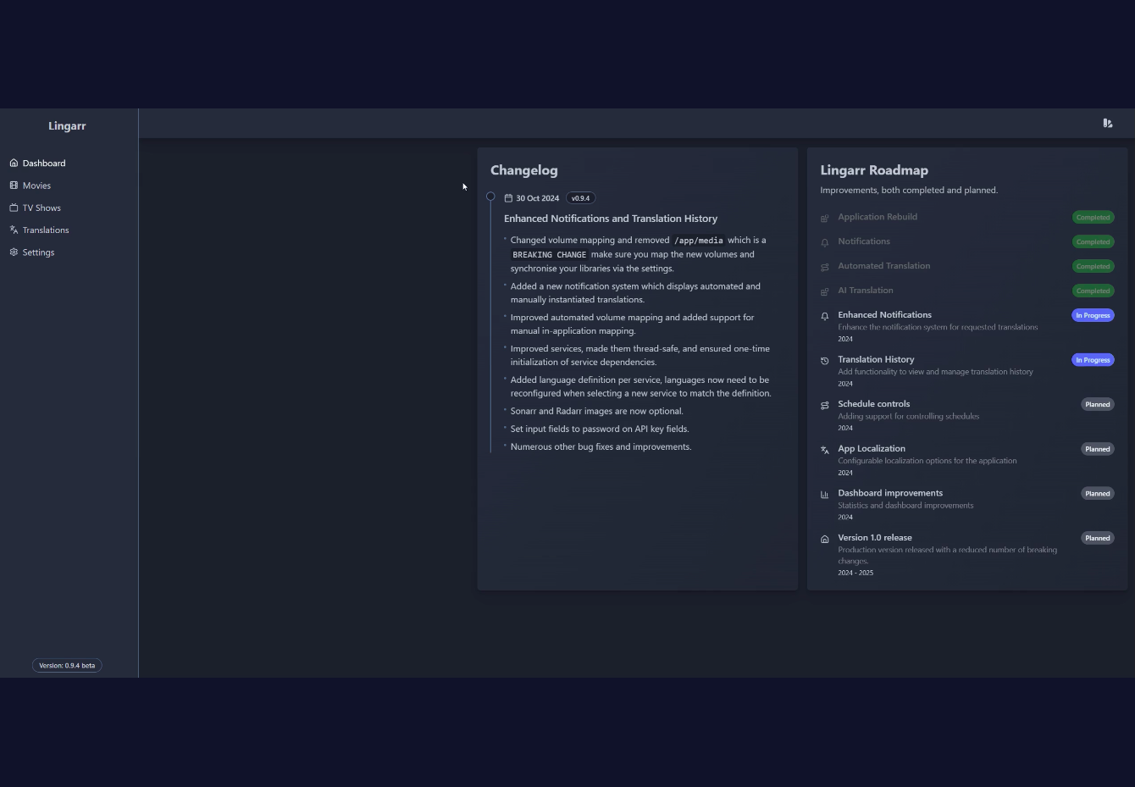Click the Changelog heading
The width and height of the screenshot is (1135, 787).
524,170
